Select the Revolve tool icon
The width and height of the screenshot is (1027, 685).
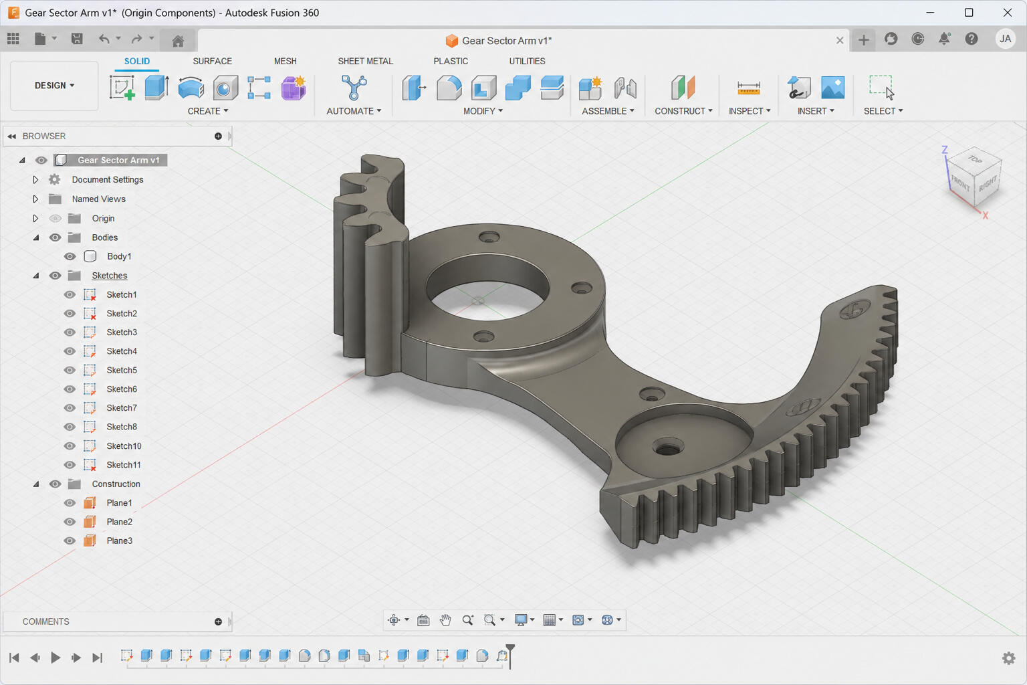click(191, 88)
